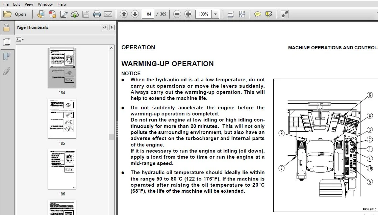Click the WARMING-UP OPERATION heading

point(168,64)
